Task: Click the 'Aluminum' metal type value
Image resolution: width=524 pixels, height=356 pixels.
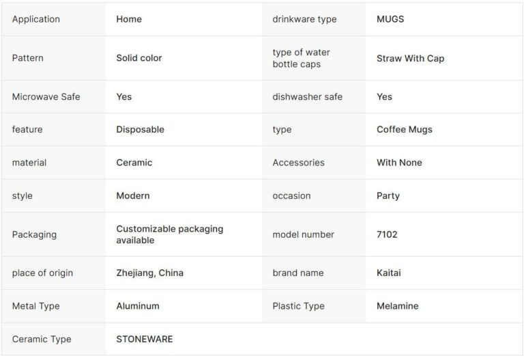Action: (x=138, y=306)
